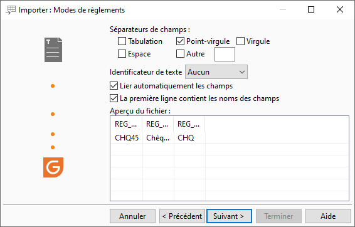Viewport: 355px width, 227px height.
Task: Tick the Espace separator checkbox
Action: point(122,54)
